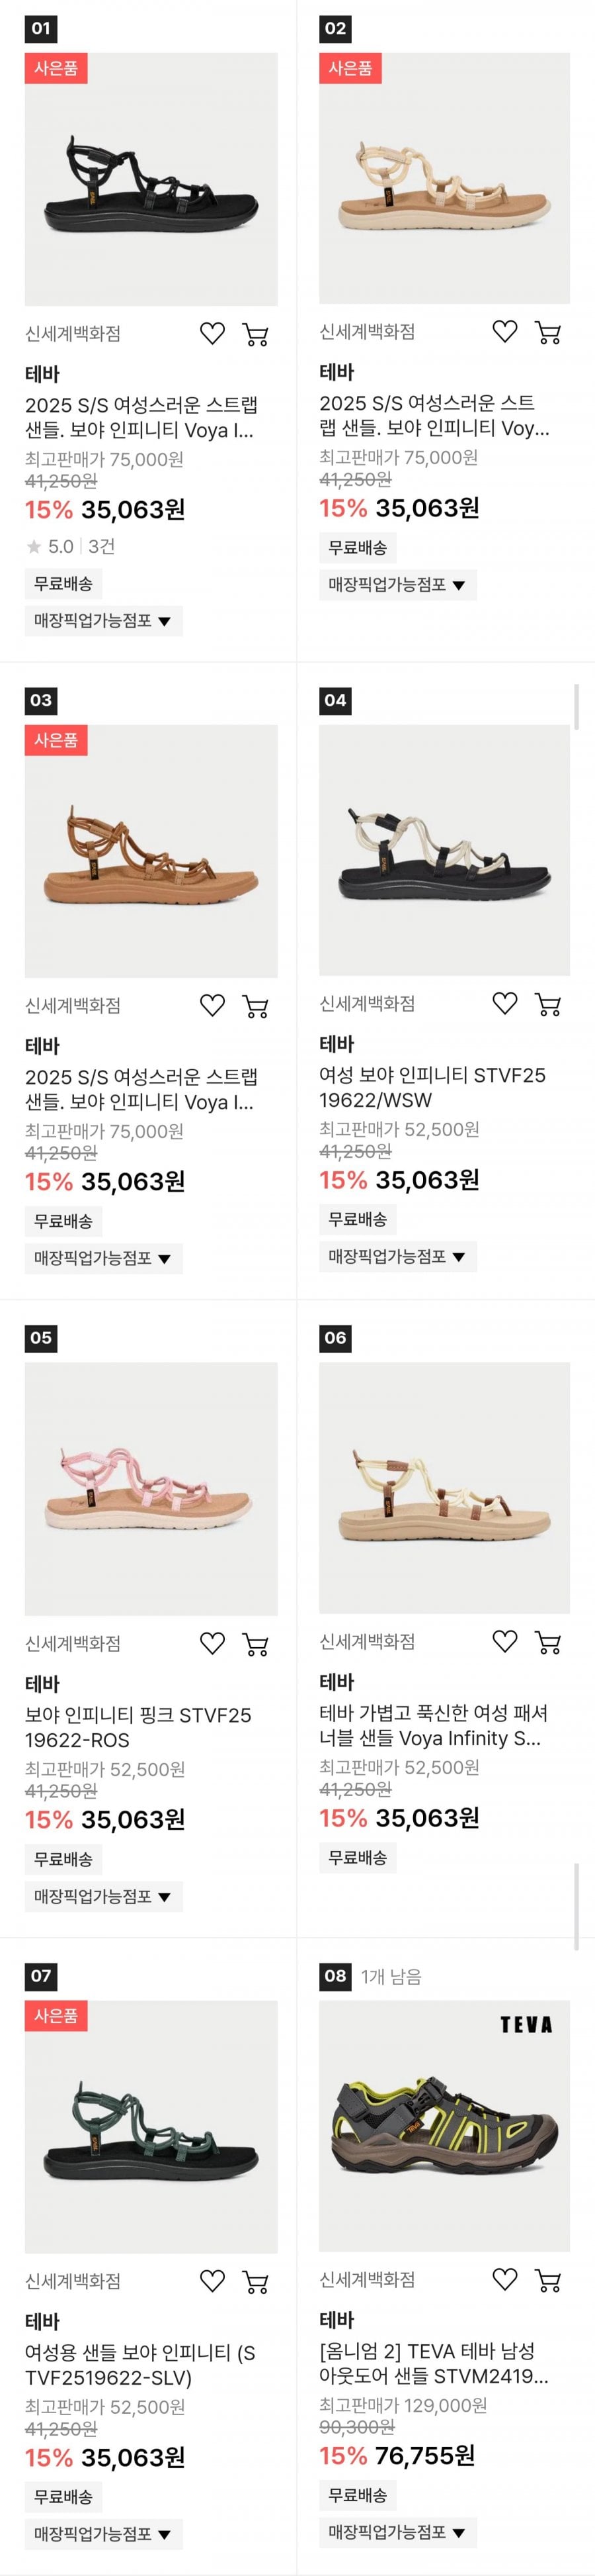Add product 01 black sandal to cart
Viewport: 595px width, 2576px height.
256,335
